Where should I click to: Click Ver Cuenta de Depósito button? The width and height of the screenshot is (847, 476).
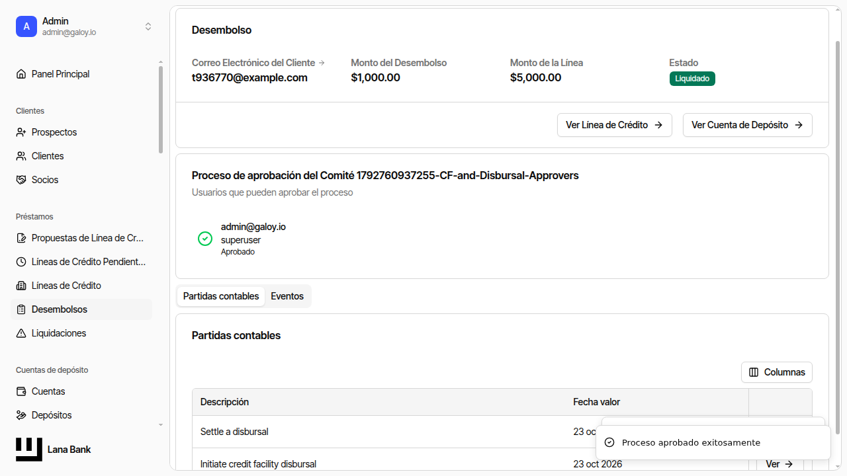pos(748,125)
